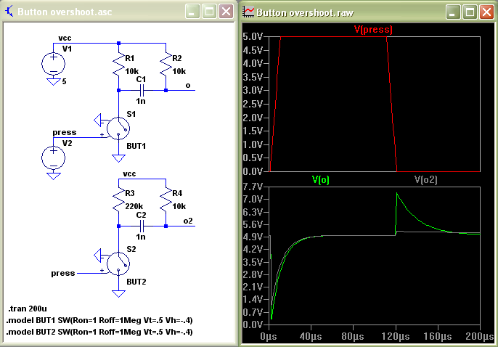Click the .model BUT2 directive line
Screen dimensions: 498x347
pos(99,332)
